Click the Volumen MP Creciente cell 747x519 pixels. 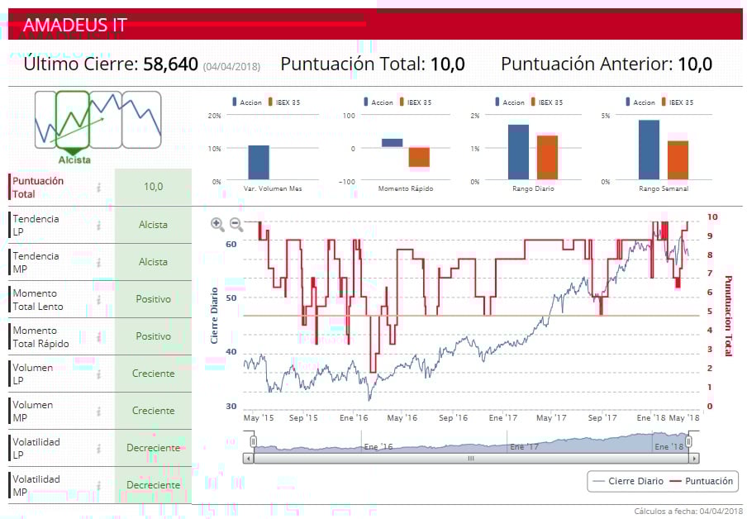pos(154,411)
